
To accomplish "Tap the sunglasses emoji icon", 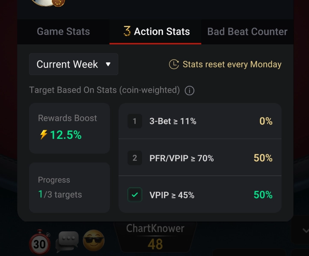I will click(x=94, y=240).
